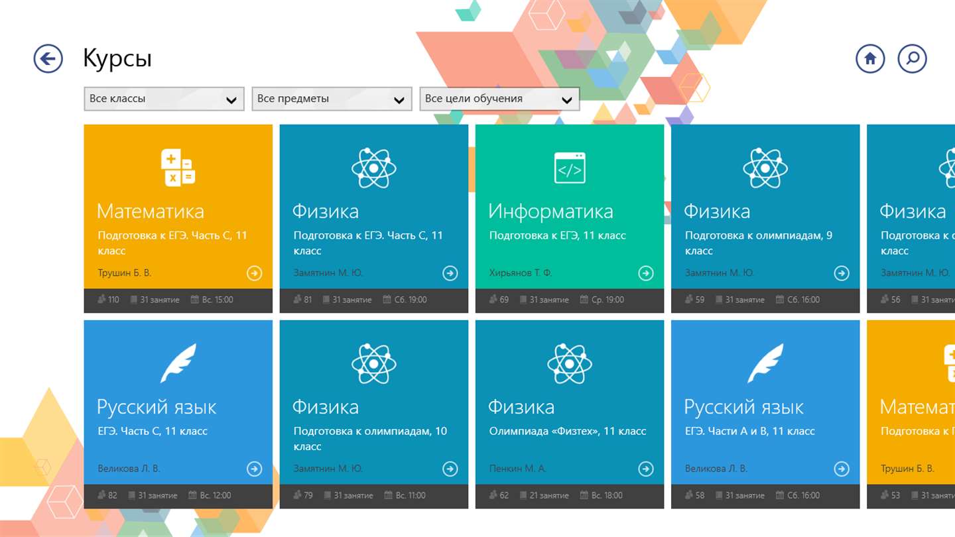Open Физика 10 класс olympiad course via its arrow
Viewport: 955px width, 537px height.
pos(450,469)
